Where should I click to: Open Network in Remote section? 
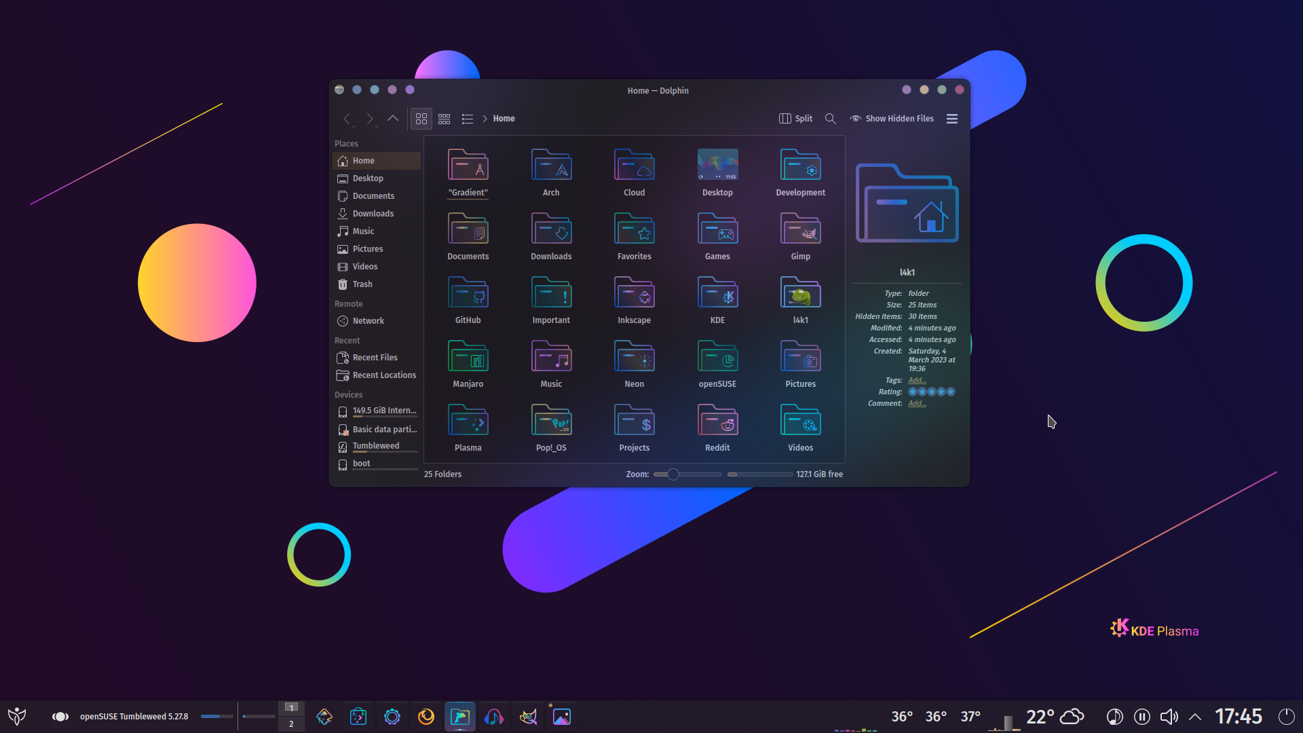(x=377, y=321)
